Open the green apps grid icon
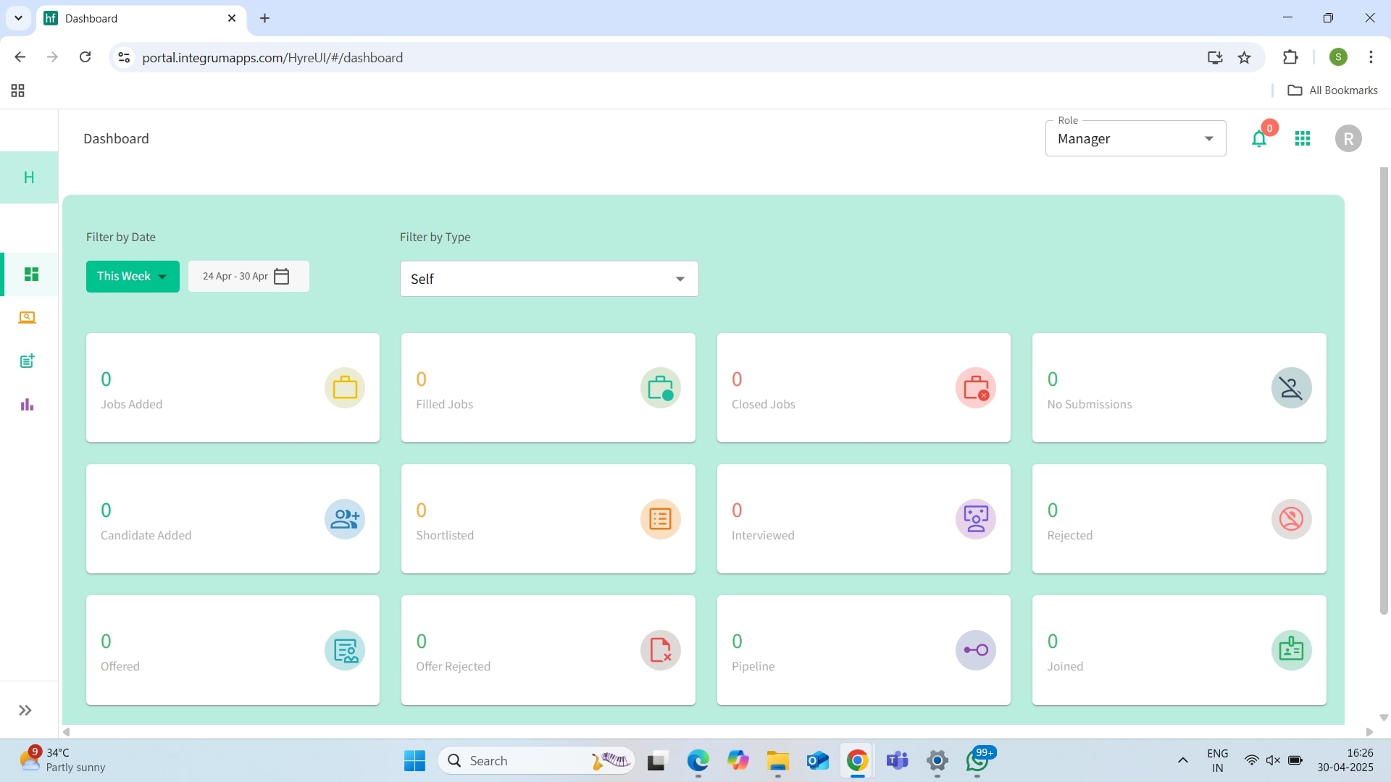 click(1303, 138)
